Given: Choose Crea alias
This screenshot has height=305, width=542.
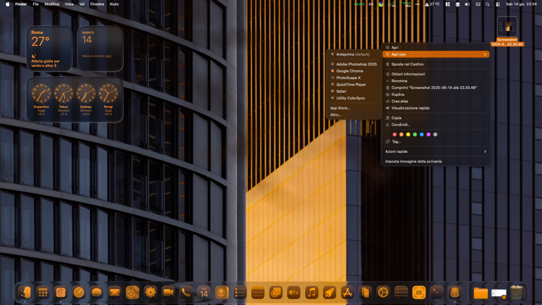Looking at the screenshot, I should 436,101.
